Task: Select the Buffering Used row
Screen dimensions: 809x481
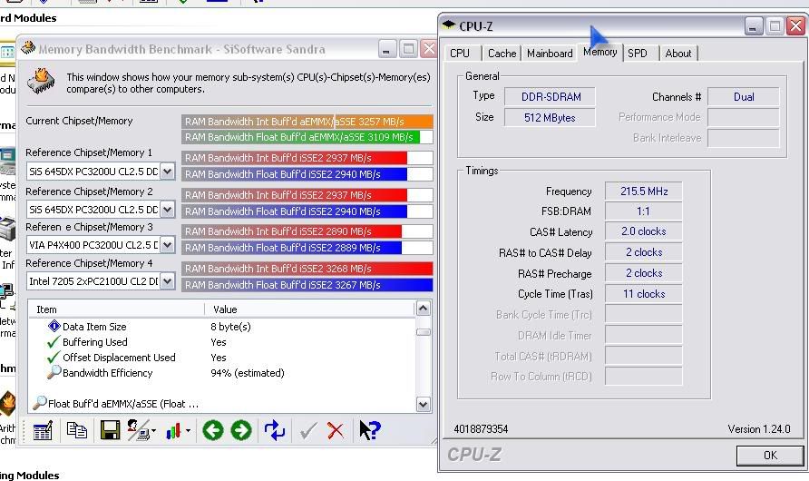Action: click(x=220, y=342)
